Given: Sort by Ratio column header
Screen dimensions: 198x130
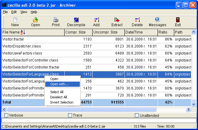Looking at the screenshot, I should click(x=166, y=32).
